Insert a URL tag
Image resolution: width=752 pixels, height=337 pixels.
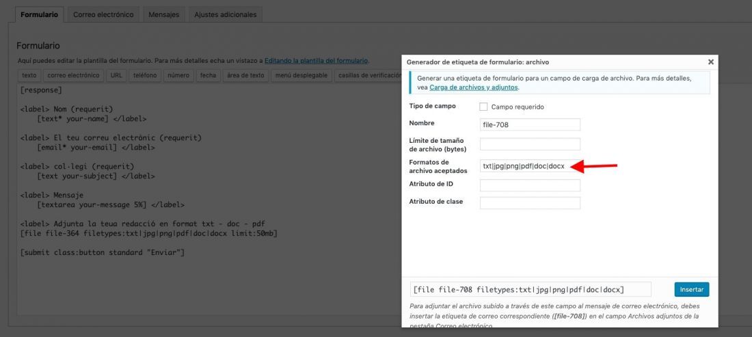click(x=116, y=75)
